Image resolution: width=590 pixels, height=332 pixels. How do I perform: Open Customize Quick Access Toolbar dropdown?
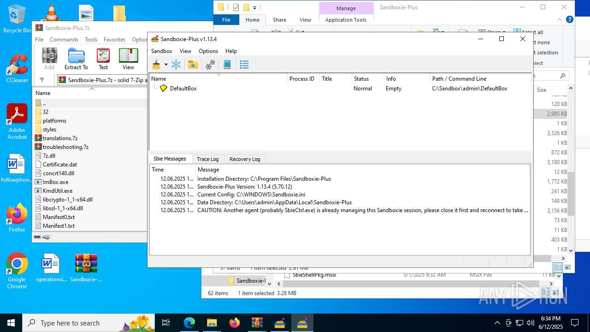point(254,7)
